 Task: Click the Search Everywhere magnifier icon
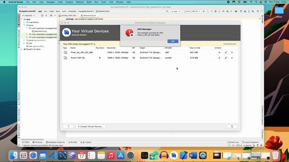point(258,11)
